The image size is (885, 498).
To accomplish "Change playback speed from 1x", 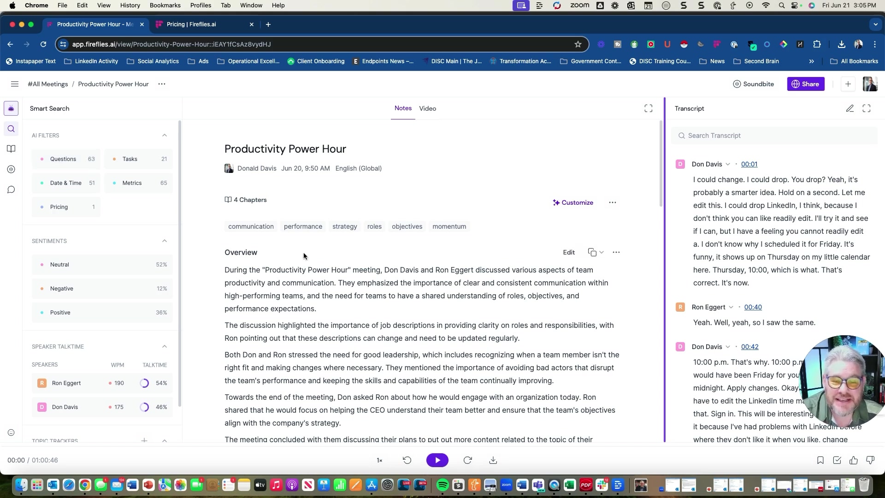I will coord(379,460).
